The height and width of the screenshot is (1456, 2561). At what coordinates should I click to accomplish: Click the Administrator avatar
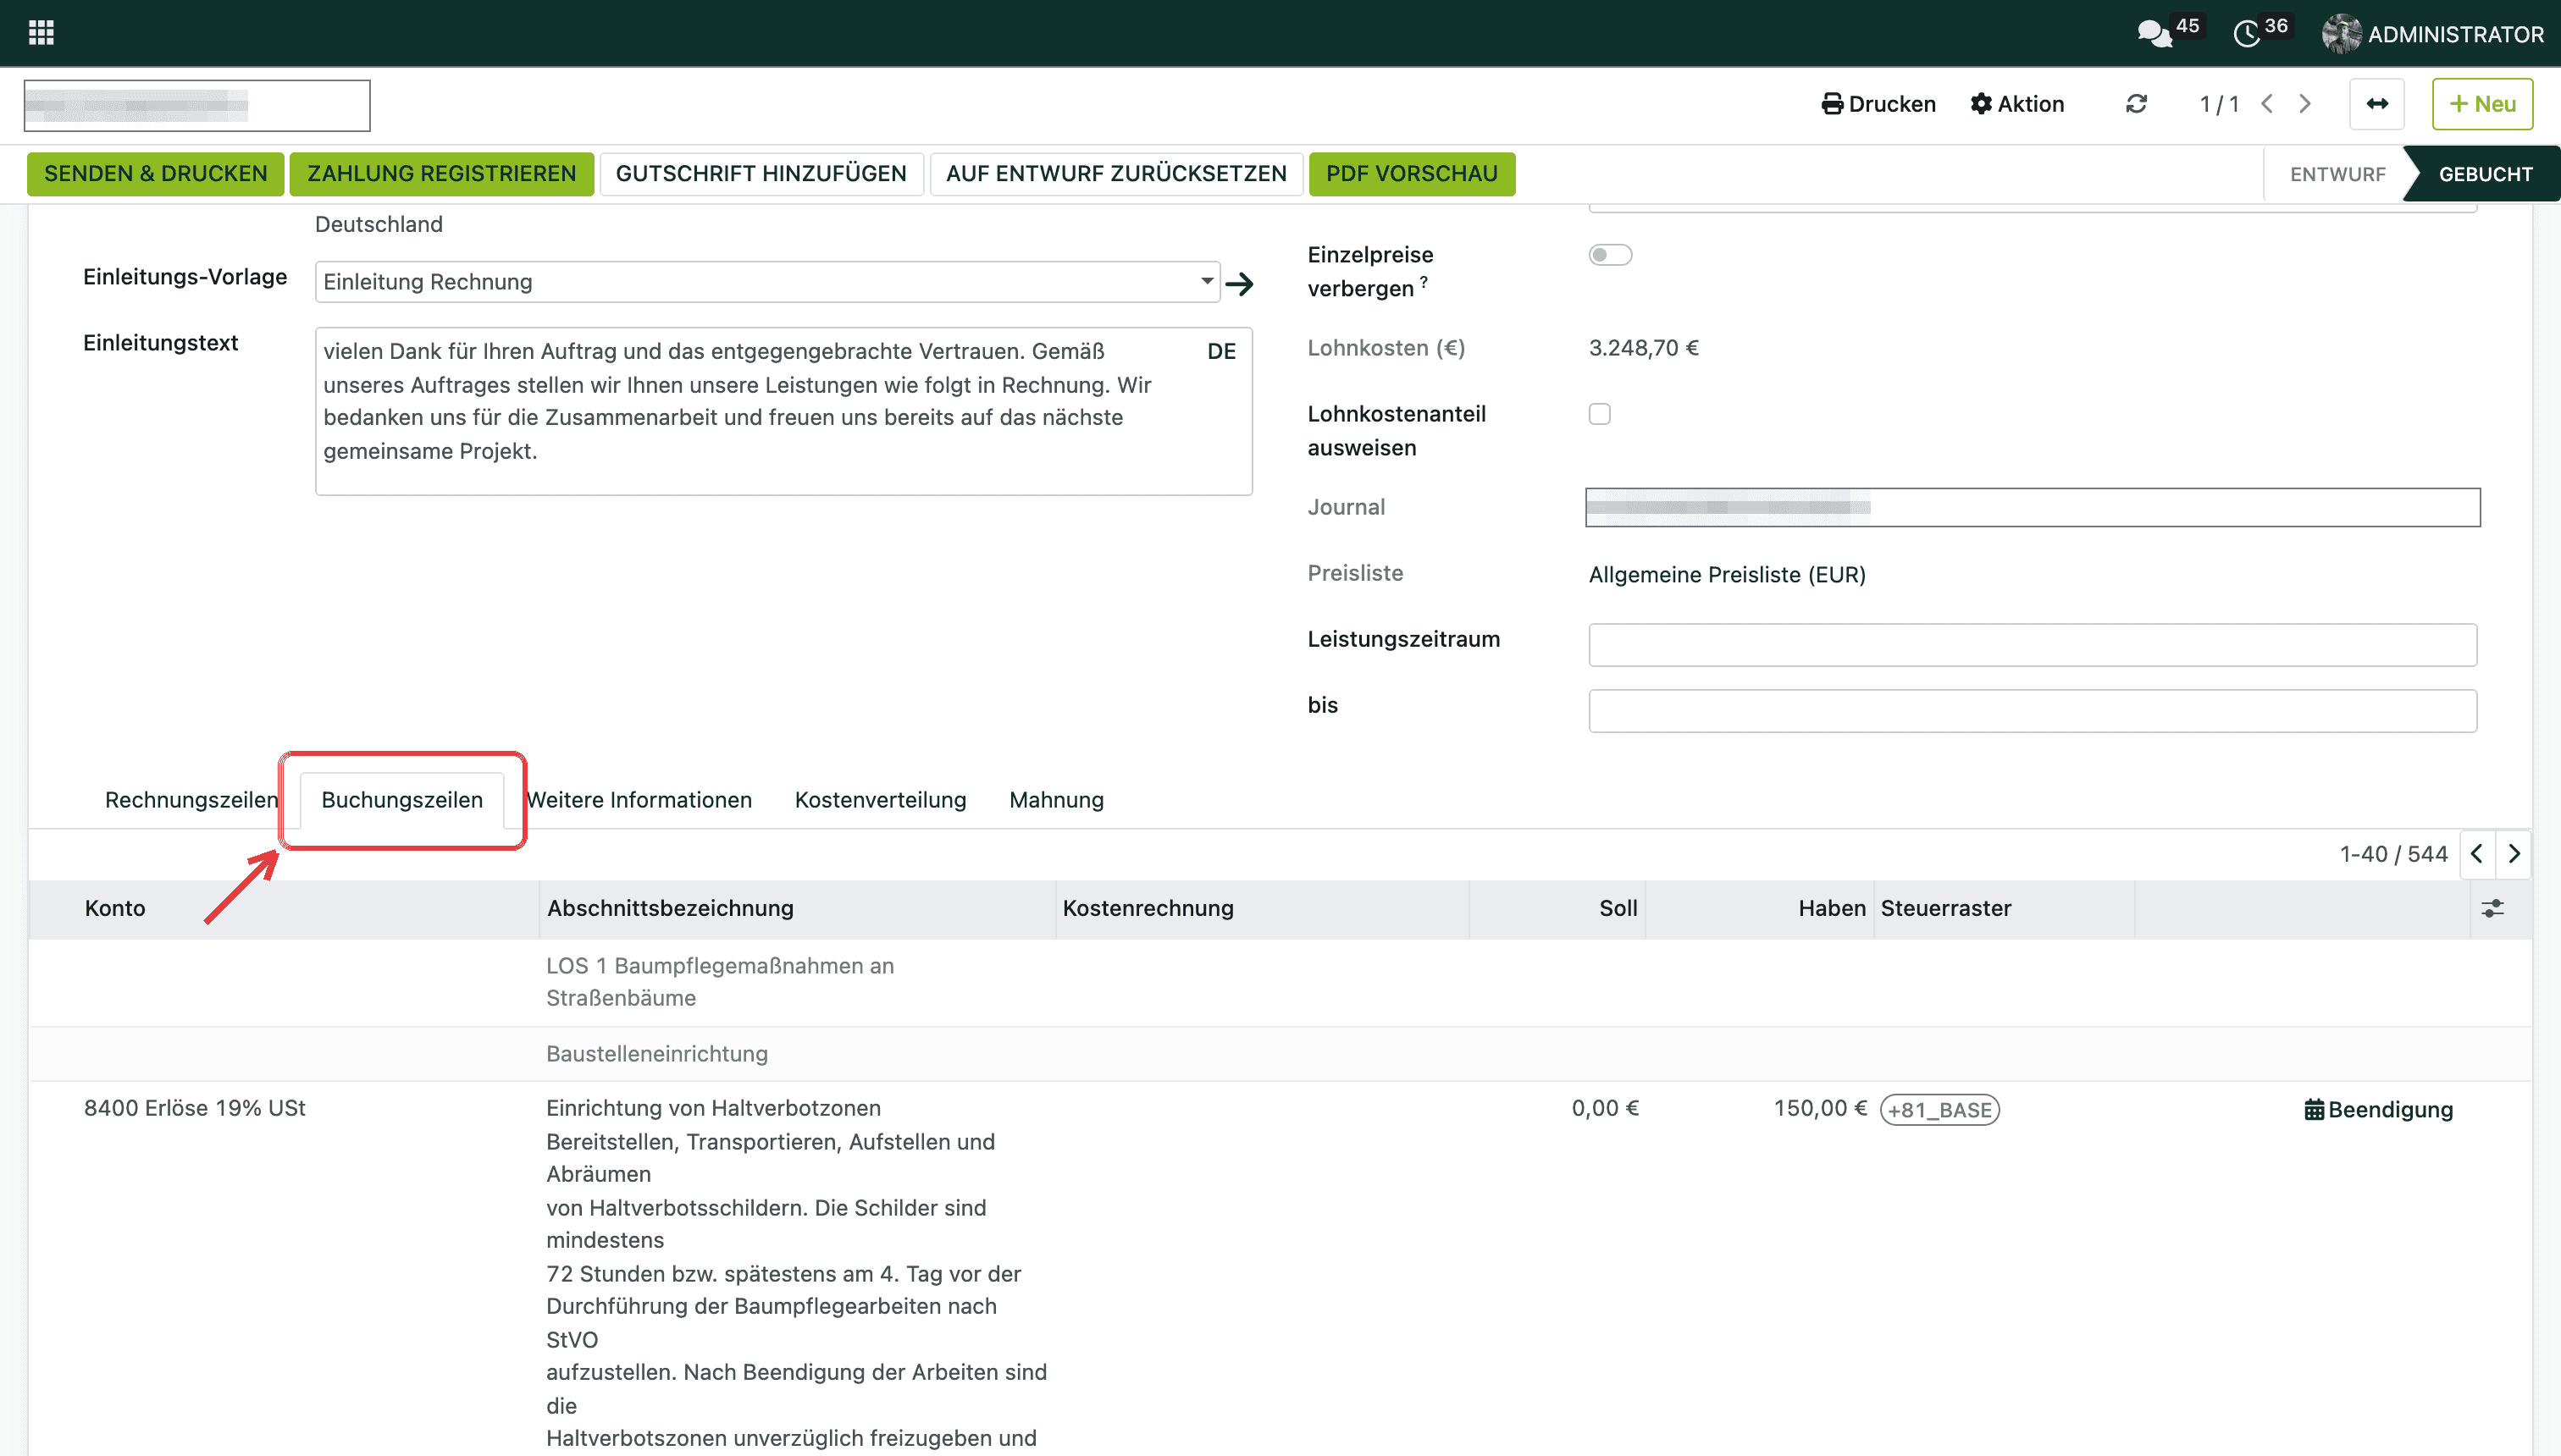click(x=2341, y=34)
